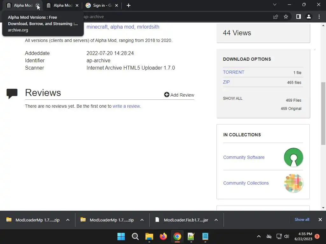Click the 465 files count text
The height and width of the screenshot is (244, 326).
pos(294,82)
